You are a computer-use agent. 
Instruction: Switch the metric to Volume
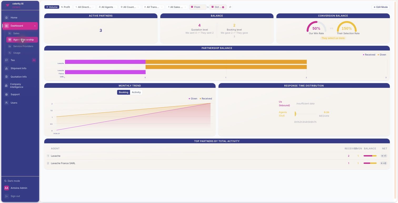pos(52,7)
